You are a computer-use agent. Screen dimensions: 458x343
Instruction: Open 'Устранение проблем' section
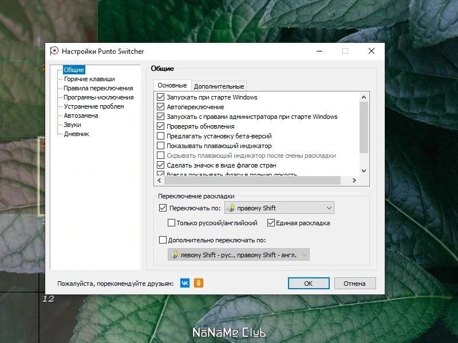point(94,106)
